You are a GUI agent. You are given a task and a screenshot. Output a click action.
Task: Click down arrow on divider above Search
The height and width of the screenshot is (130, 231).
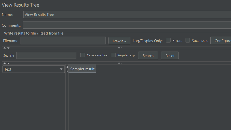tap(8, 48)
